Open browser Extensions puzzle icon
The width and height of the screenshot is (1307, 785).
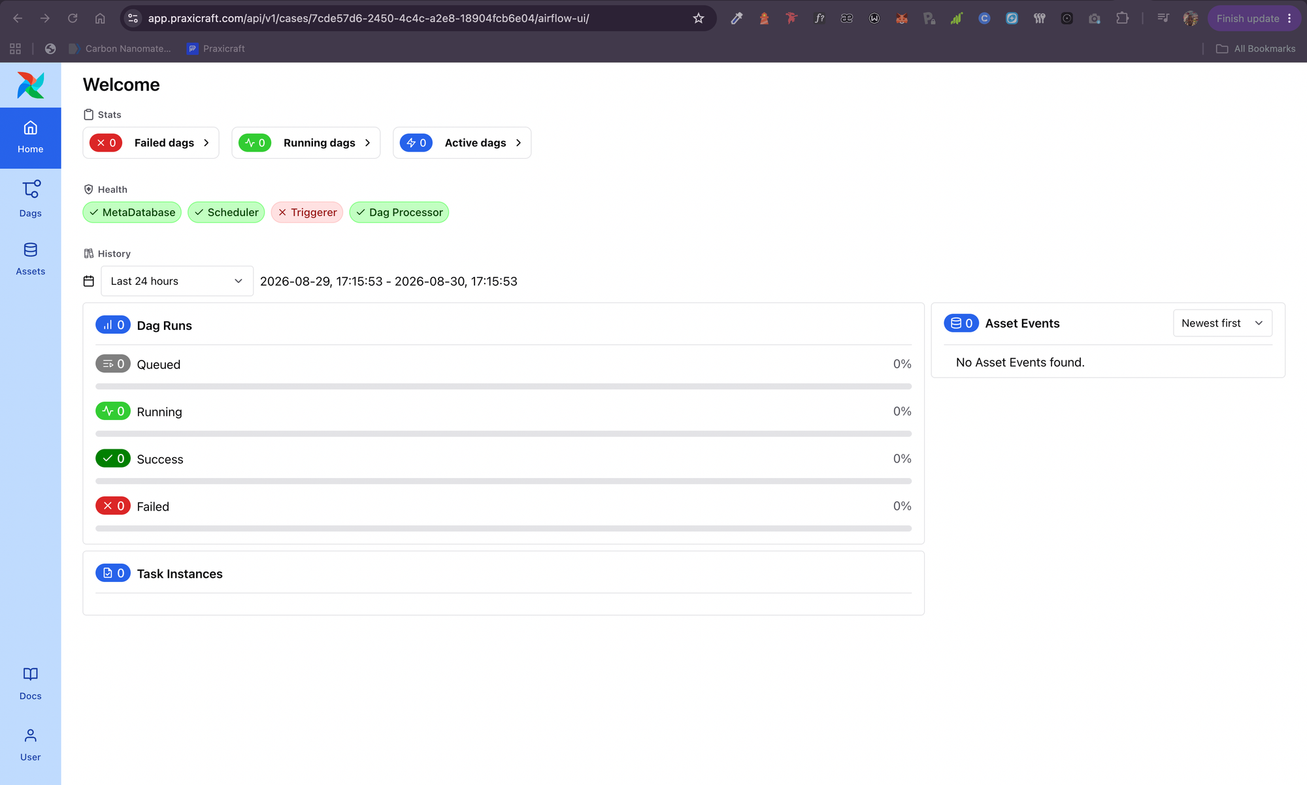(1122, 18)
